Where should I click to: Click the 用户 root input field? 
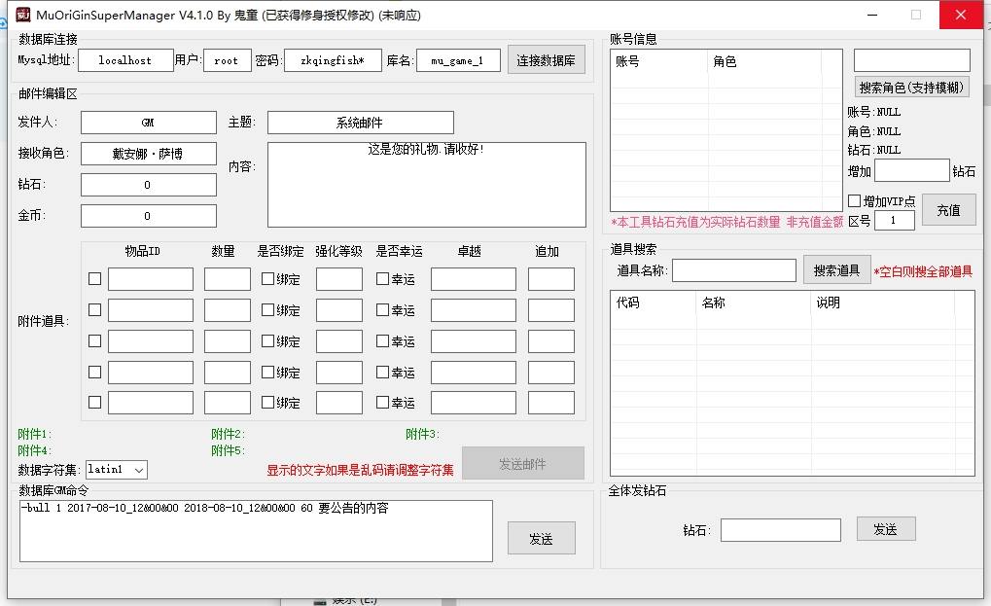227,60
